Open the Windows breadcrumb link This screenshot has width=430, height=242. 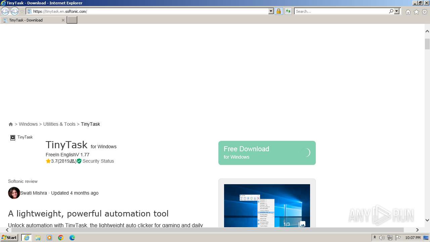(x=28, y=124)
